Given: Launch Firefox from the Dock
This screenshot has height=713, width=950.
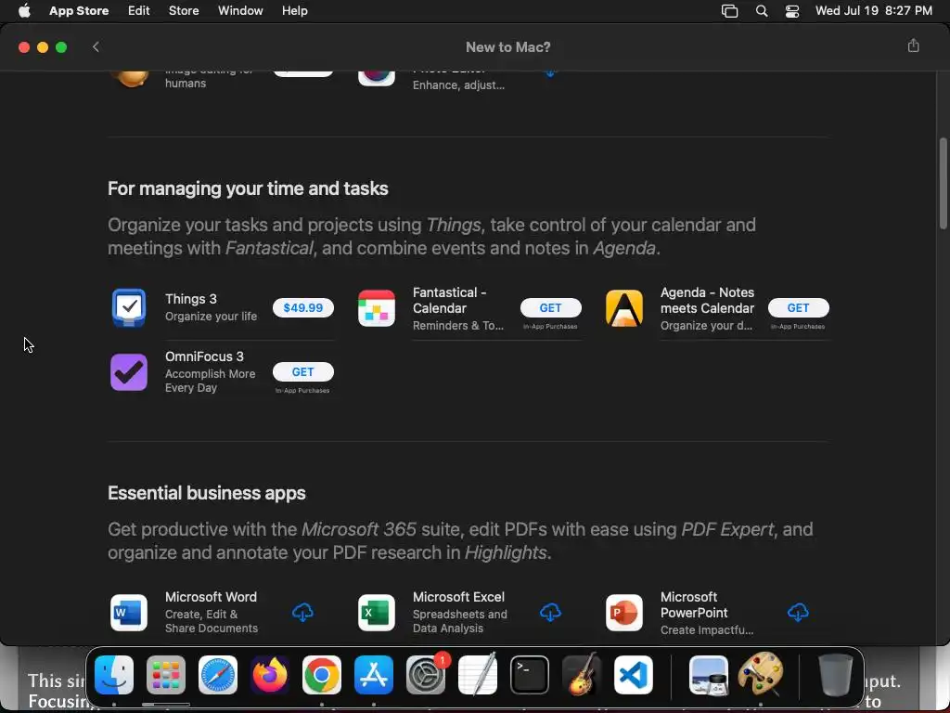Looking at the screenshot, I should (x=270, y=675).
